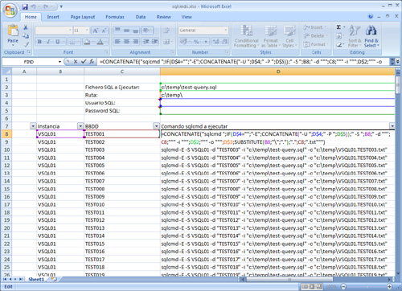Open the Home ribbon tab
The height and width of the screenshot is (291, 402).
tap(31, 17)
